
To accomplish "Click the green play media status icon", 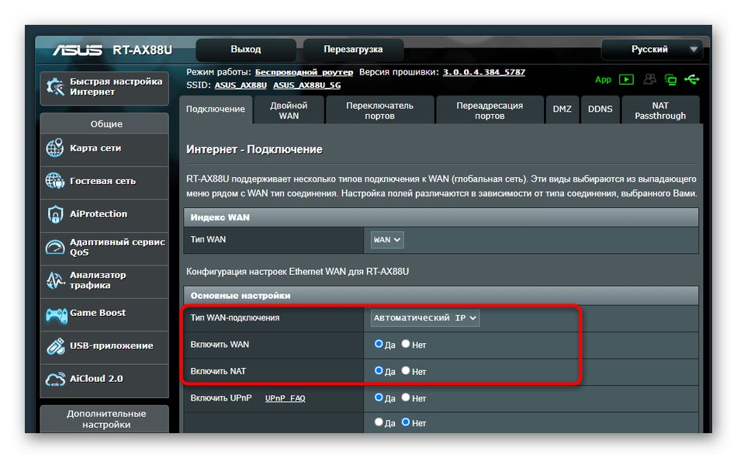I will click(626, 79).
